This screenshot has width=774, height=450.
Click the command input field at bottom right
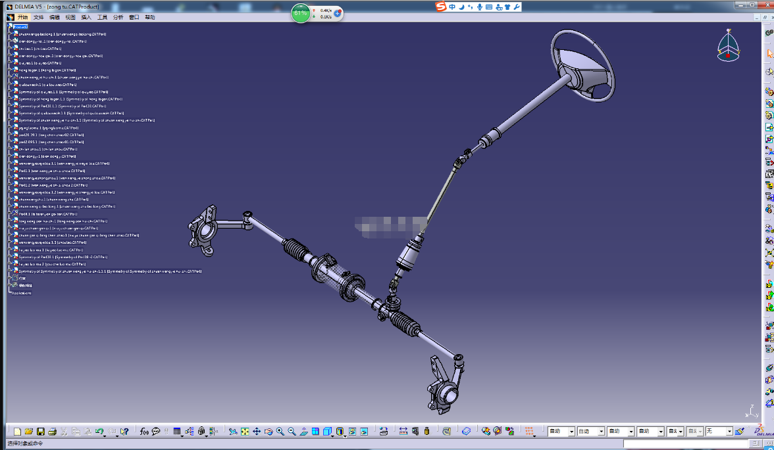coord(686,443)
